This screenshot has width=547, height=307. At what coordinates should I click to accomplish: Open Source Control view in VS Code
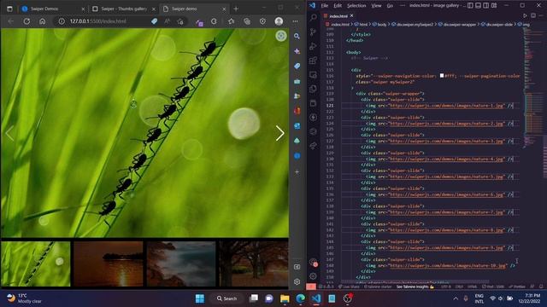(x=314, y=32)
